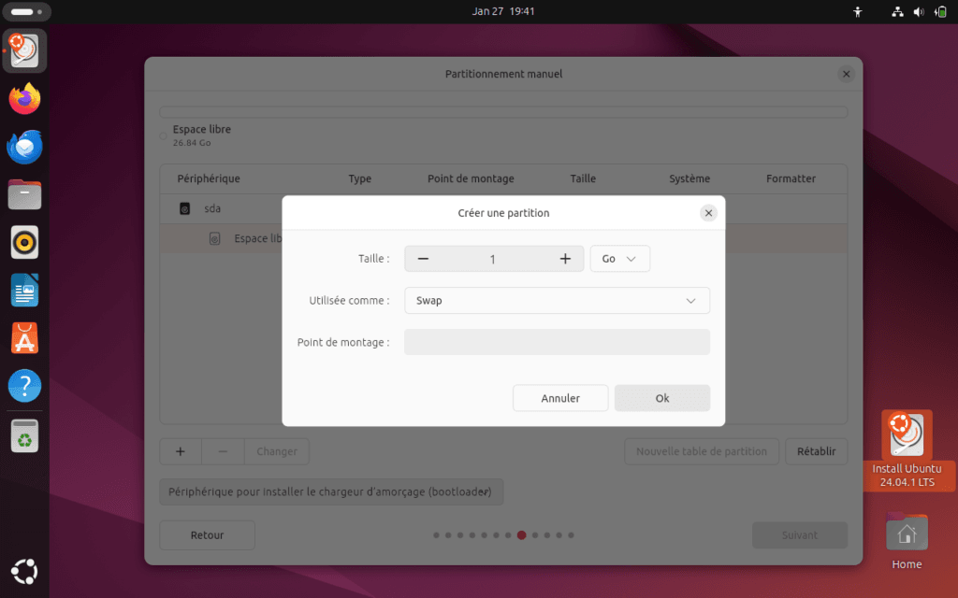Viewport: 958px width, 598px height.
Task: Open the Go size unit dropdown
Action: click(x=619, y=259)
